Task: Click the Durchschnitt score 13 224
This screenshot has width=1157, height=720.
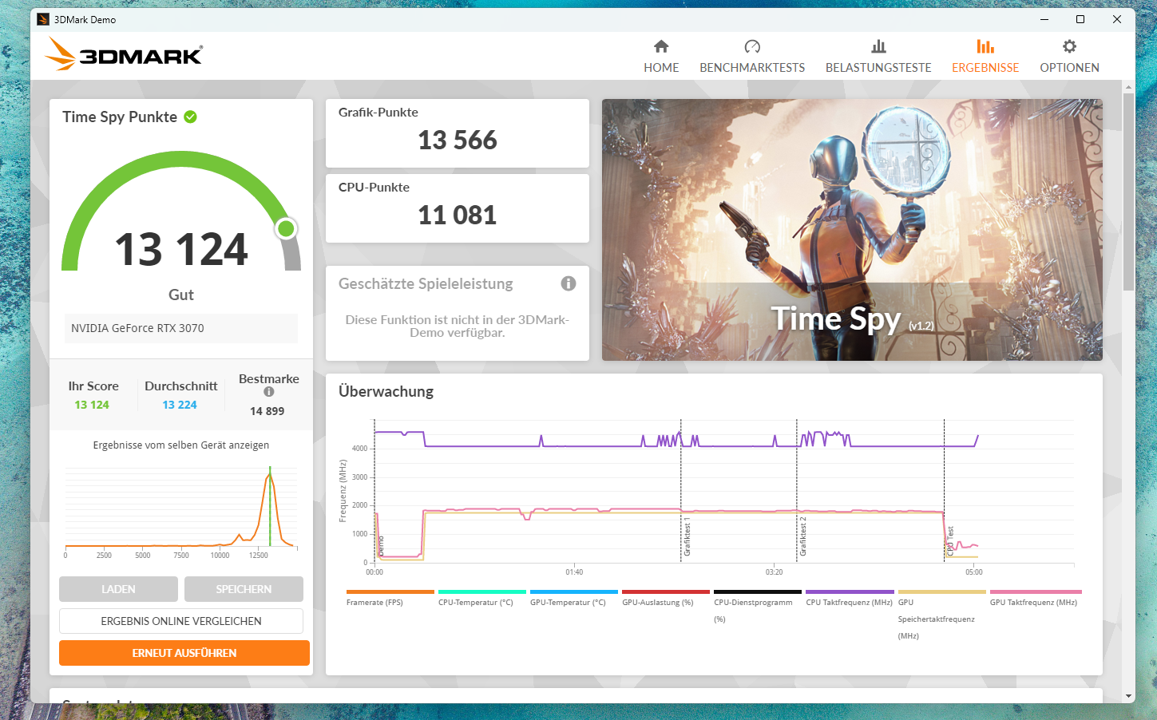Action: 180,405
